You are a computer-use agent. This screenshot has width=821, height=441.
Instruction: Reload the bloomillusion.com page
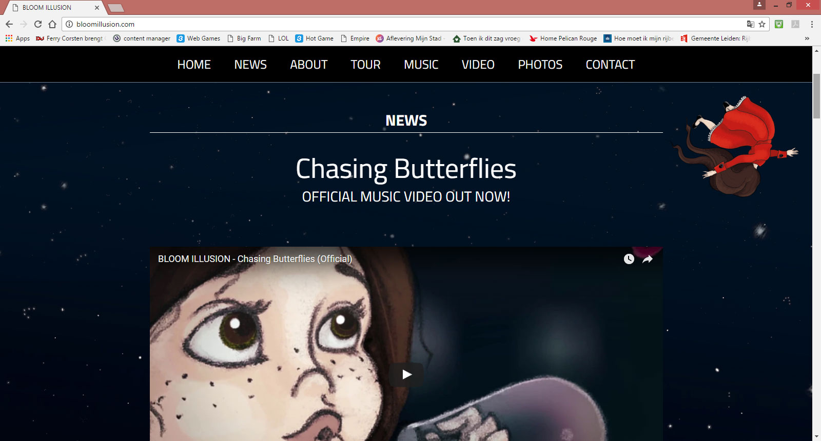pos(38,24)
